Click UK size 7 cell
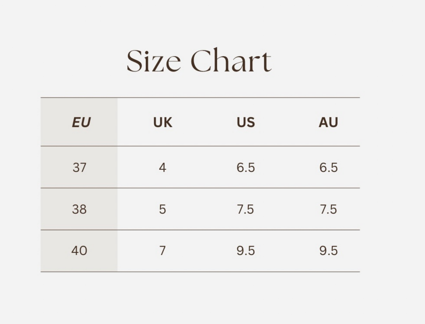 click(163, 251)
